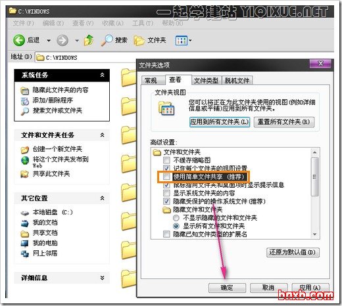Click the green Back (后退) arrow icon
Viewport: 342px width, 306px height.
[19, 40]
